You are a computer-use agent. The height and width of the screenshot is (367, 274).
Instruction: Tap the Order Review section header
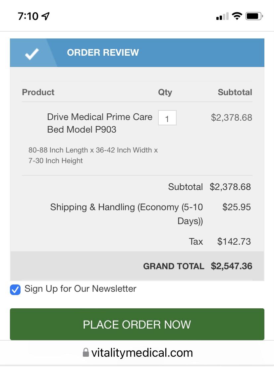(103, 53)
